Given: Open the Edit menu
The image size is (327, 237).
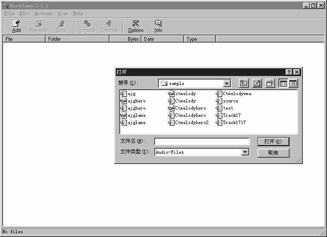Looking at the screenshot, I should pyautogui.click(x=24, y=13).
